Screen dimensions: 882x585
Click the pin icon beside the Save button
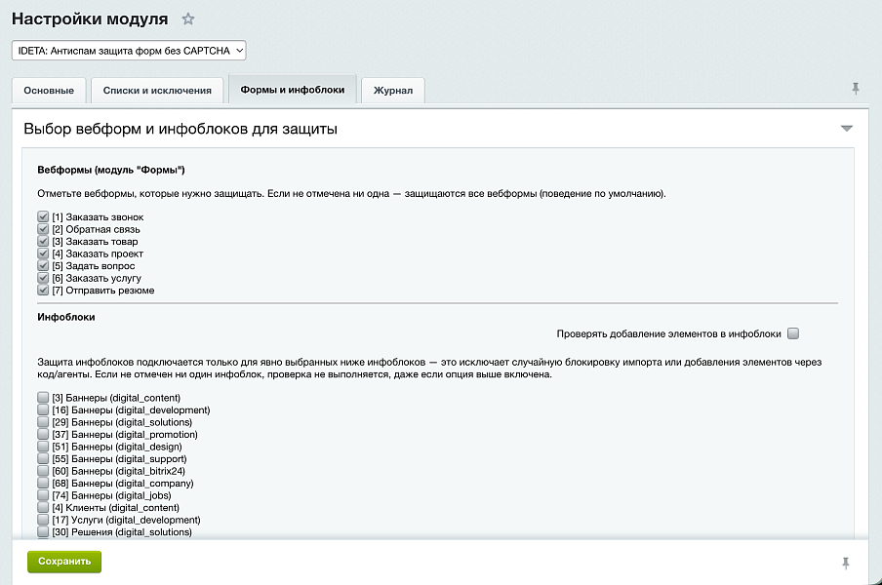tap(846, 564)
